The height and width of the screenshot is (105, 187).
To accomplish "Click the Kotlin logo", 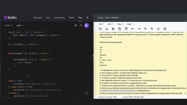I will 11,17.
